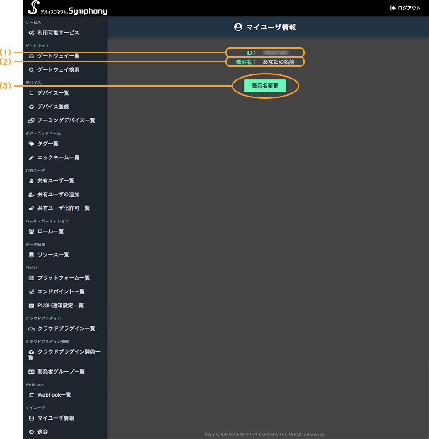Click the magnifier icon beside ゲートウェイ検索
The image size is (429, 439).
pos(31,70)
